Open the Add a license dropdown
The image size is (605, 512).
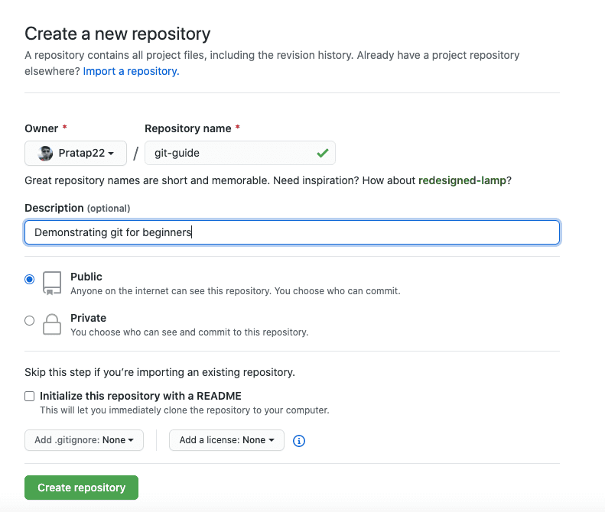[x=227, y=440]
